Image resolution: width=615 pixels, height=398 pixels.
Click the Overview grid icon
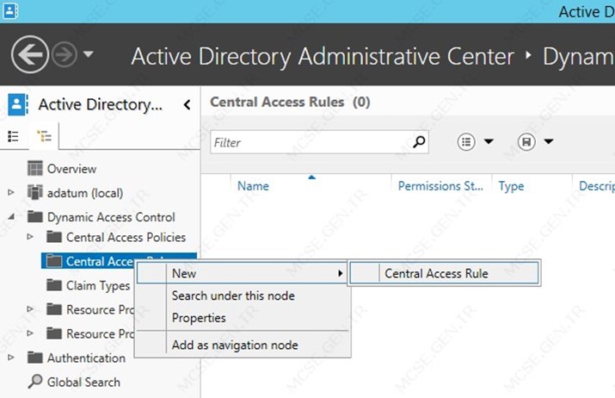click(35, 168)
